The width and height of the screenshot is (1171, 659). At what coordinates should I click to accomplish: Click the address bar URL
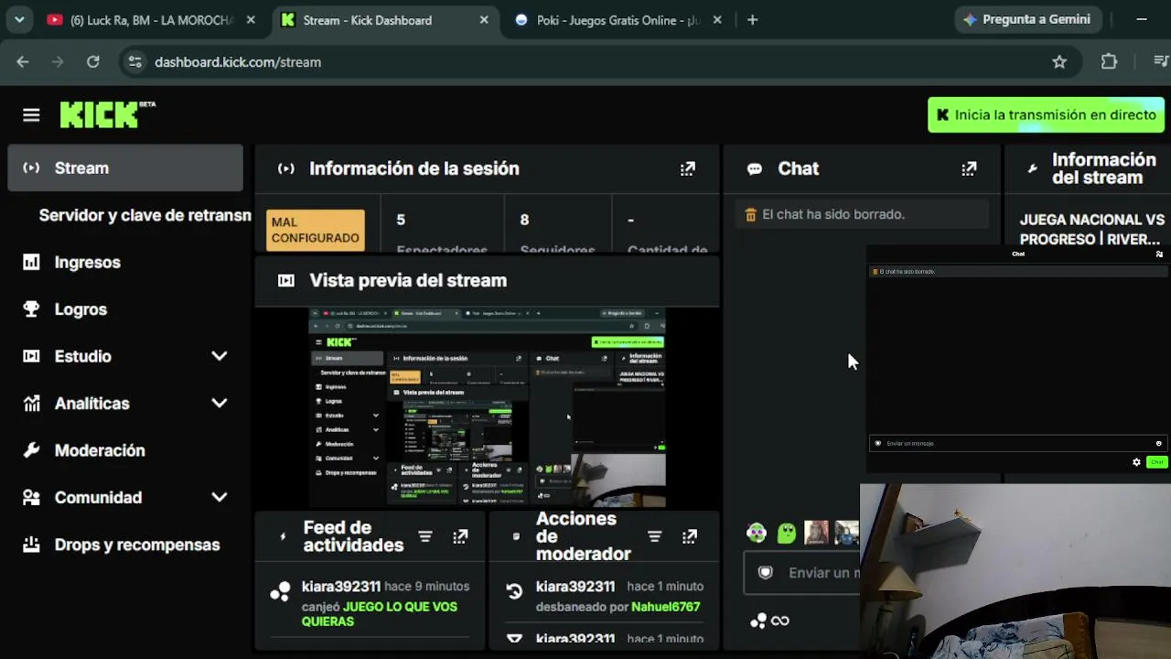pyautogui.click(x=238, y=62)
